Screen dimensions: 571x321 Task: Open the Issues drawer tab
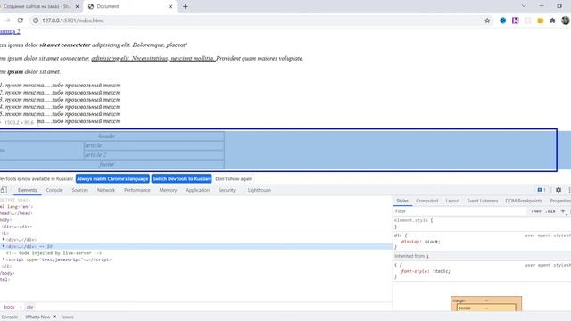pyautogui.click(x=68, y=317)
